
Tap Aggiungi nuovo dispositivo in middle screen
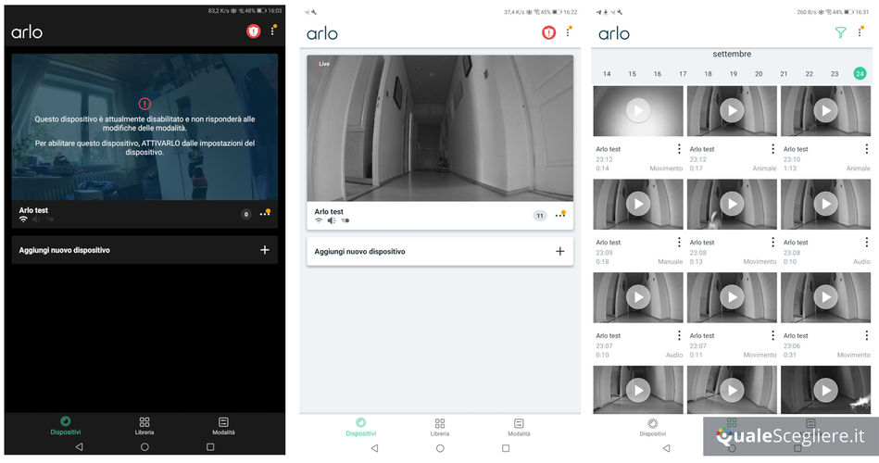click(x=440, y=251)
